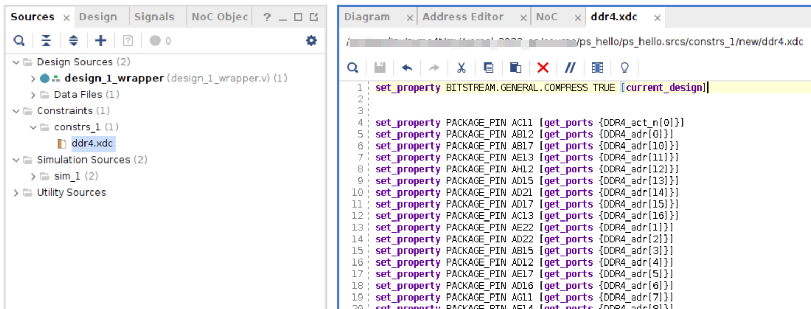811x309 pixels.
Task: Expand the Utility Sources folder
Action: coord(16,193)
